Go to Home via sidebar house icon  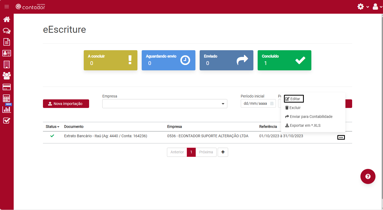point(7,19)
